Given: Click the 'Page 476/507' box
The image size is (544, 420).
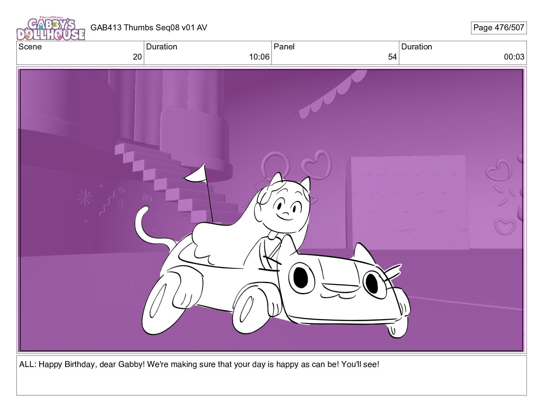Looking at the screenshot, I should (499, 28).
